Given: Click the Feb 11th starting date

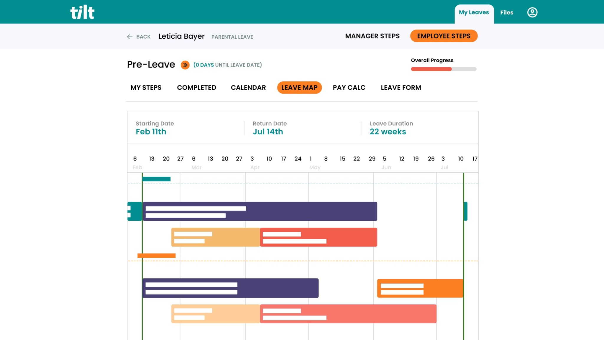Looking at the screenshot, I should click(151, 131).
